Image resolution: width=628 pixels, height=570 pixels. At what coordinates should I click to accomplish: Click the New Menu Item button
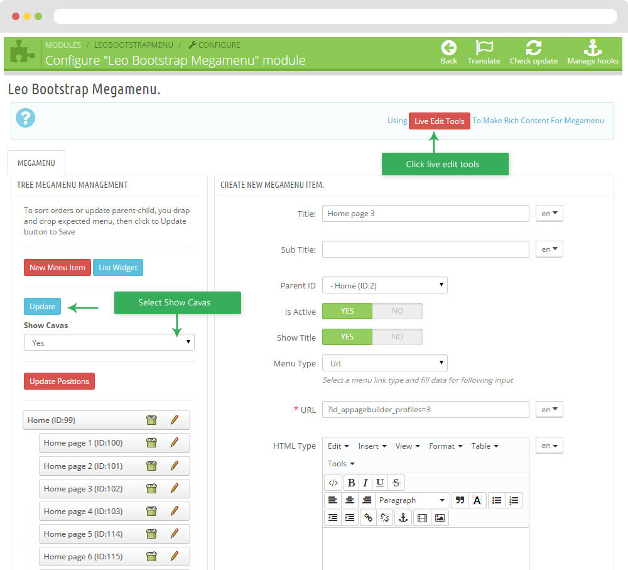coord(57,267)
